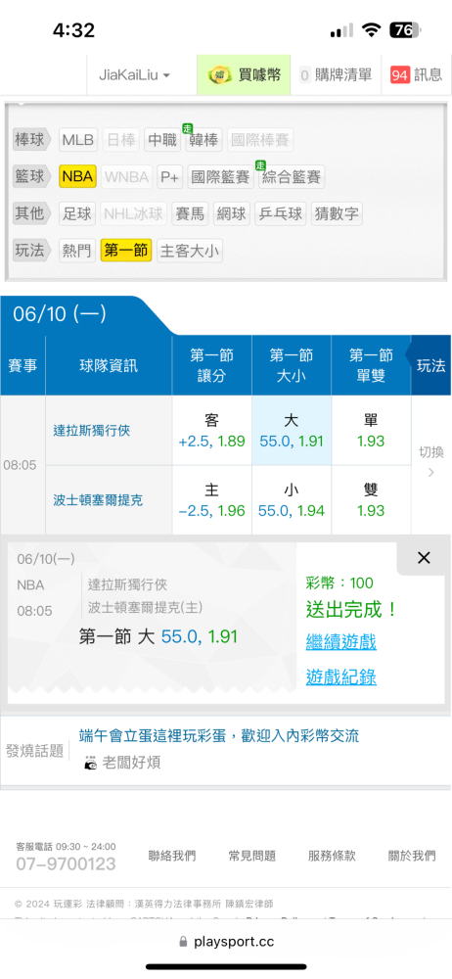The height and width of the screenshot is (979, 452).
Task: Select the MLB league filter
Action: point(78,140)
